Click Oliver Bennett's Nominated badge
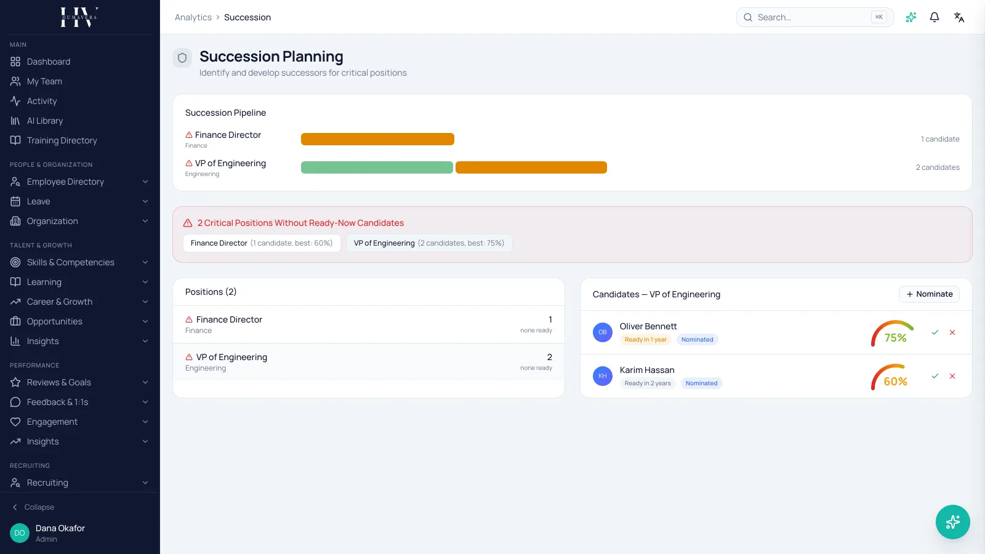The width and height of the screenshot is (985, 554). 698,340
